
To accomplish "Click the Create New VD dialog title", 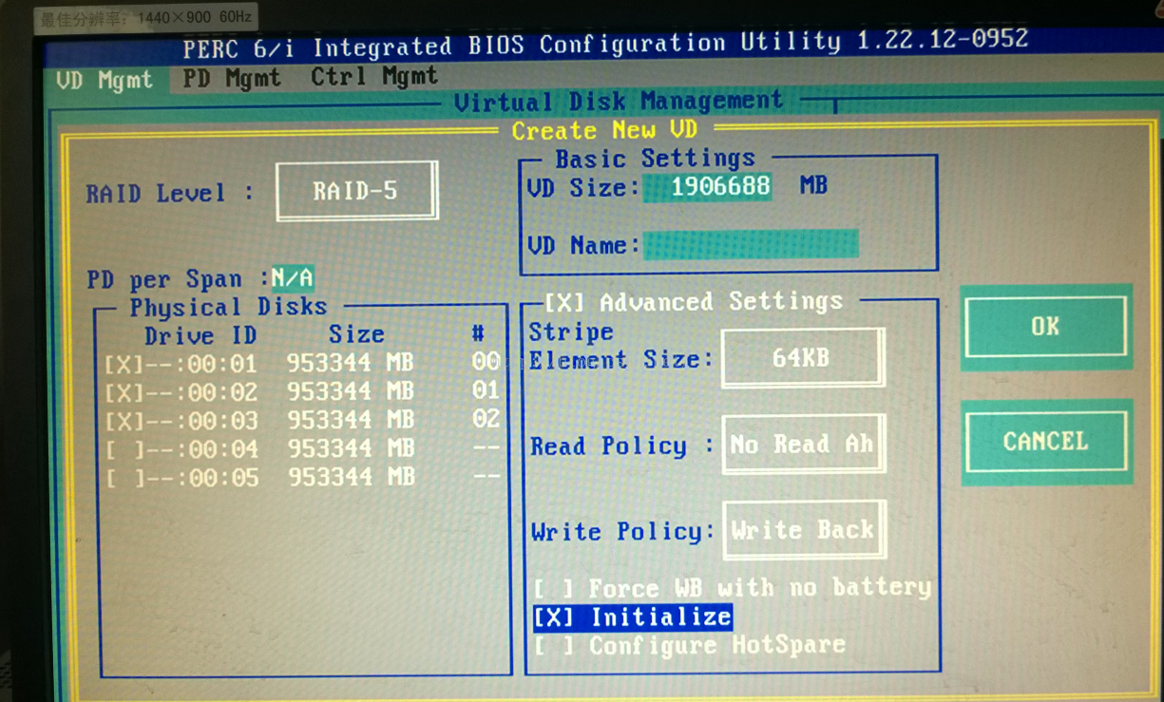I will (x=604, y=130).
